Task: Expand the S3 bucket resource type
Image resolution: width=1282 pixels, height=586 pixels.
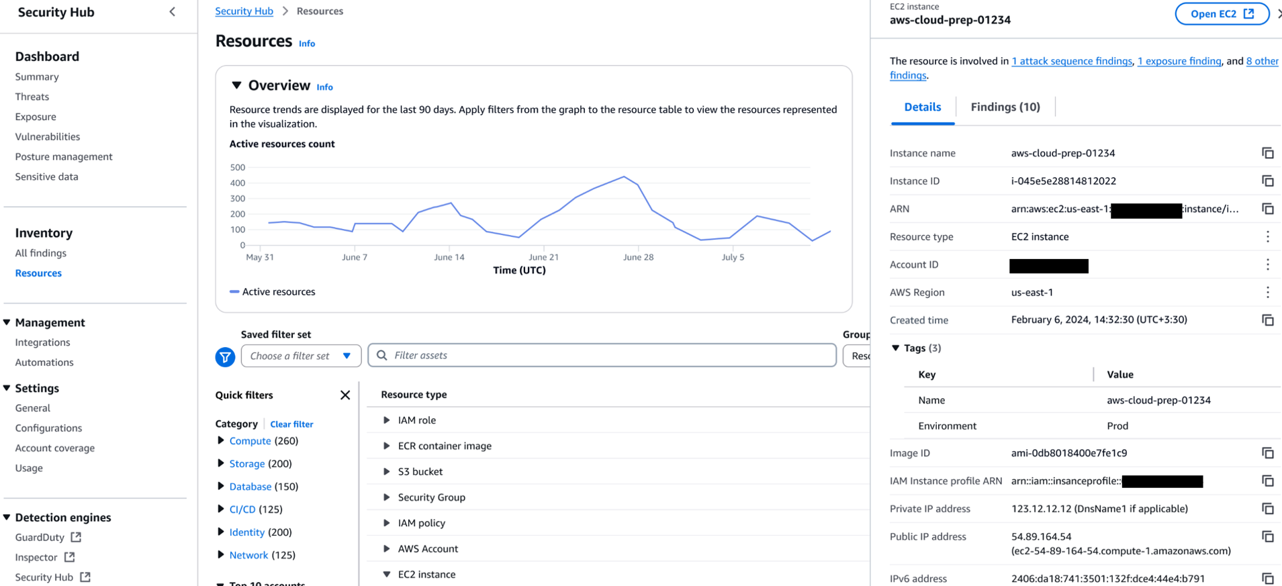Action: pos(387,471)
